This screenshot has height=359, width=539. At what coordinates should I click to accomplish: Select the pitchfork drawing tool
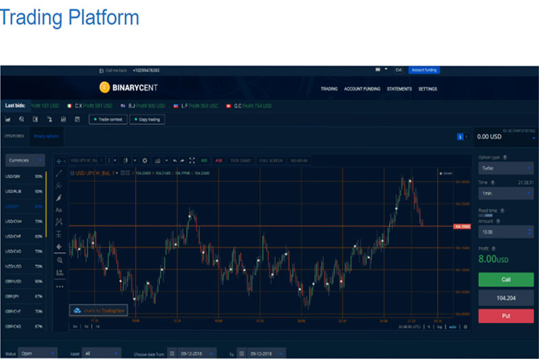[x=59, y=185]
